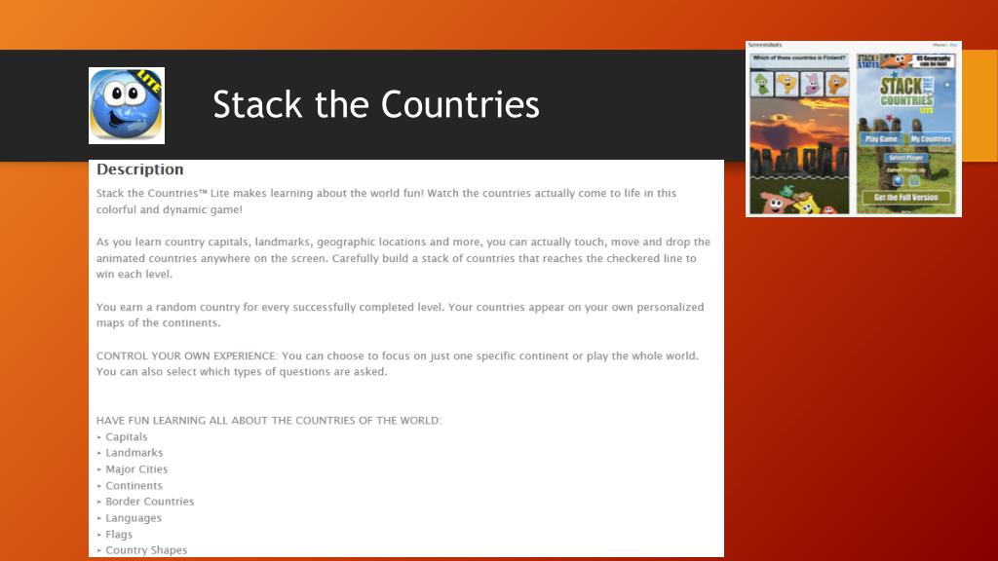Tap the green game center icon
Screen dimensions: 998x561
click(914, 180)
